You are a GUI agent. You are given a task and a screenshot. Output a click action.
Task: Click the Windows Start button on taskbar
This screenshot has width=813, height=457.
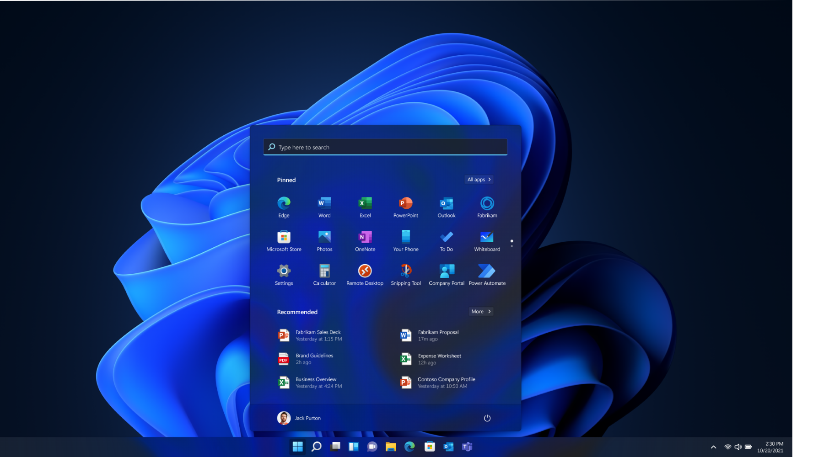(x=298, y=446)
